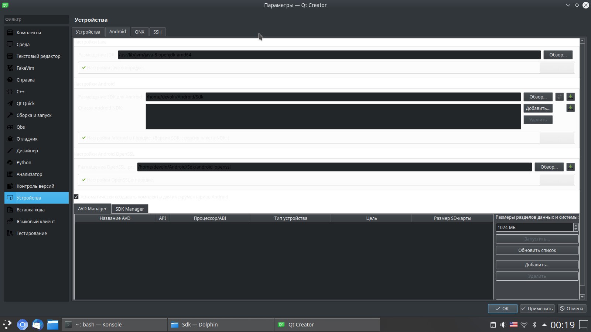Click Добавить next to the NDK list
The height and width of the screenshot is (332, 591).
538,108
